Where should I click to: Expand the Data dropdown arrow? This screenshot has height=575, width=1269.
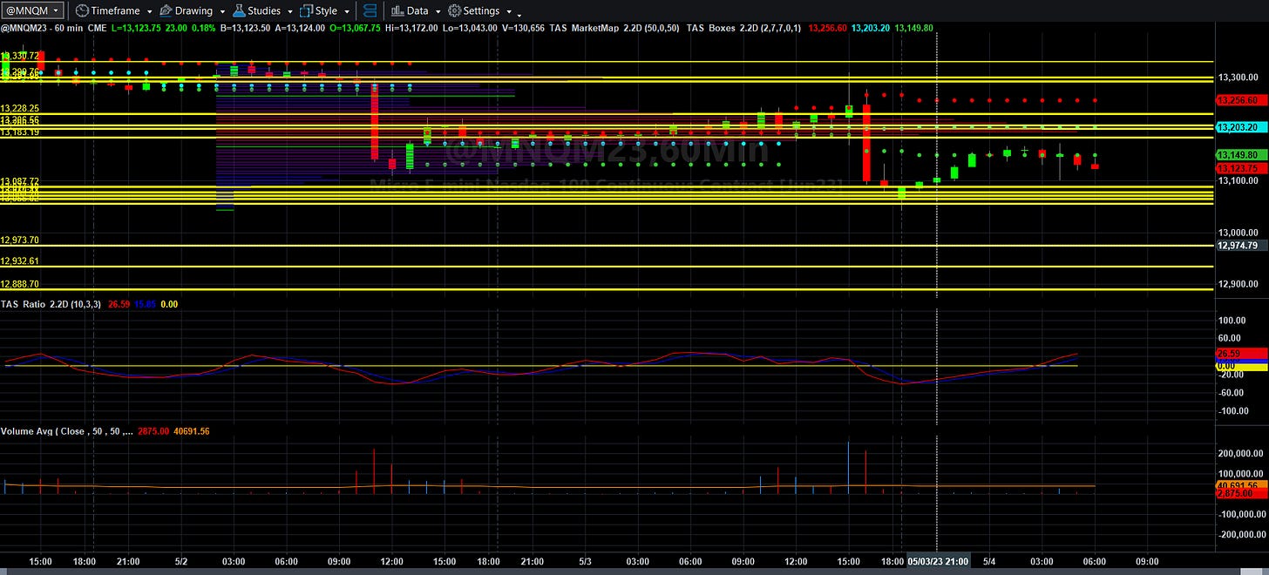pyautogui.click(x=438, y=12)
